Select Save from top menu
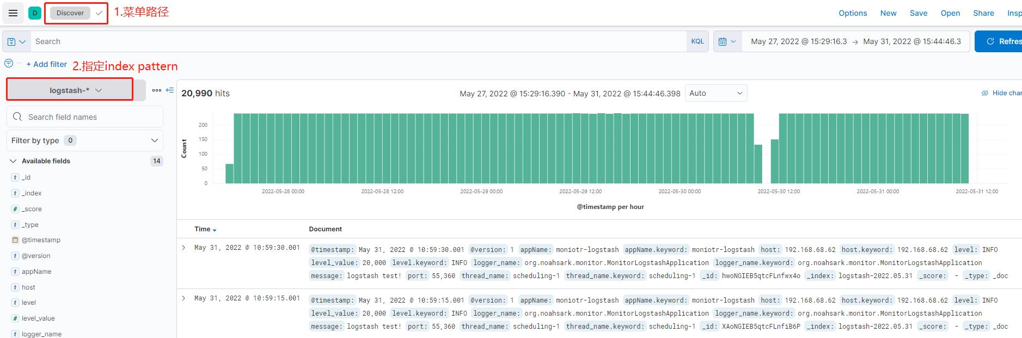This screenshot has height=338, width=1022. [x=919, y=13]
